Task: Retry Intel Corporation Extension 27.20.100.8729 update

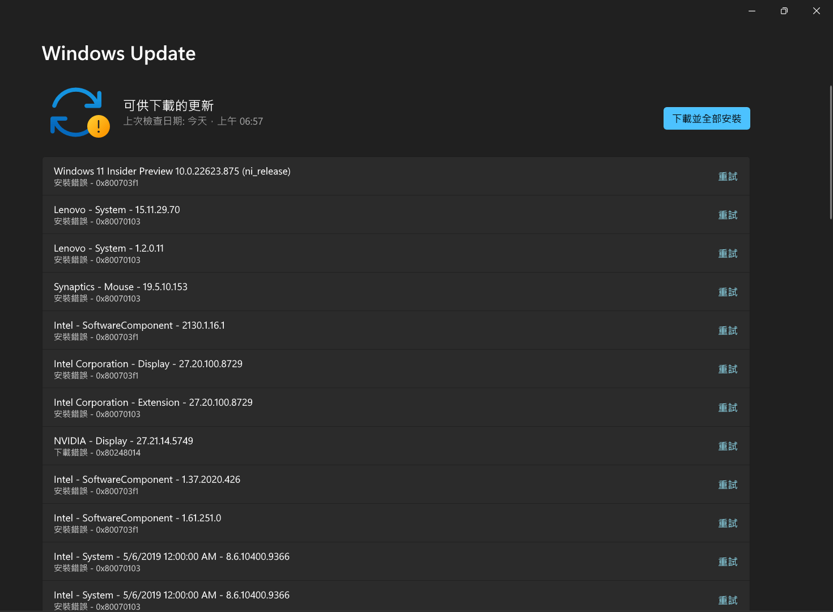Action: (x=728, y=408)
